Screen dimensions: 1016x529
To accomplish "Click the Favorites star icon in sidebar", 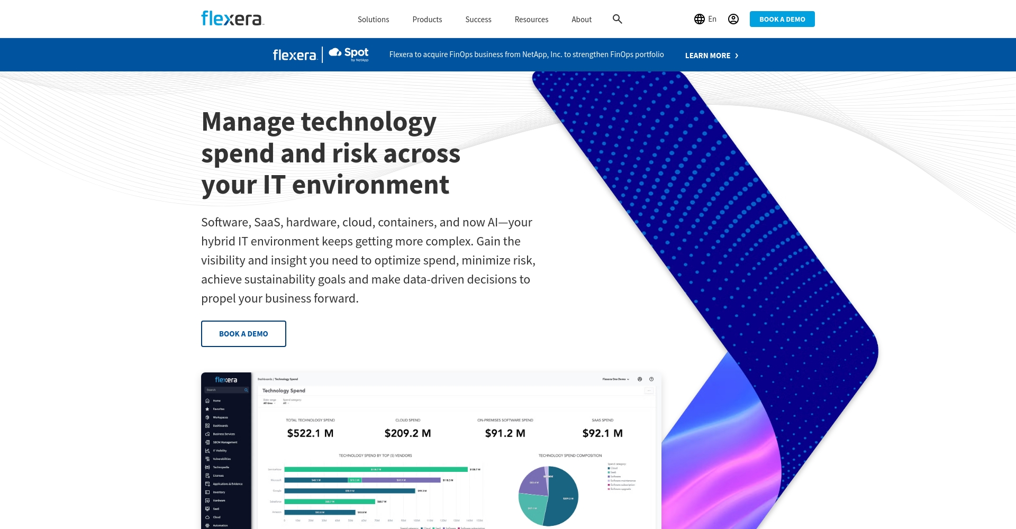I will 207,409.
